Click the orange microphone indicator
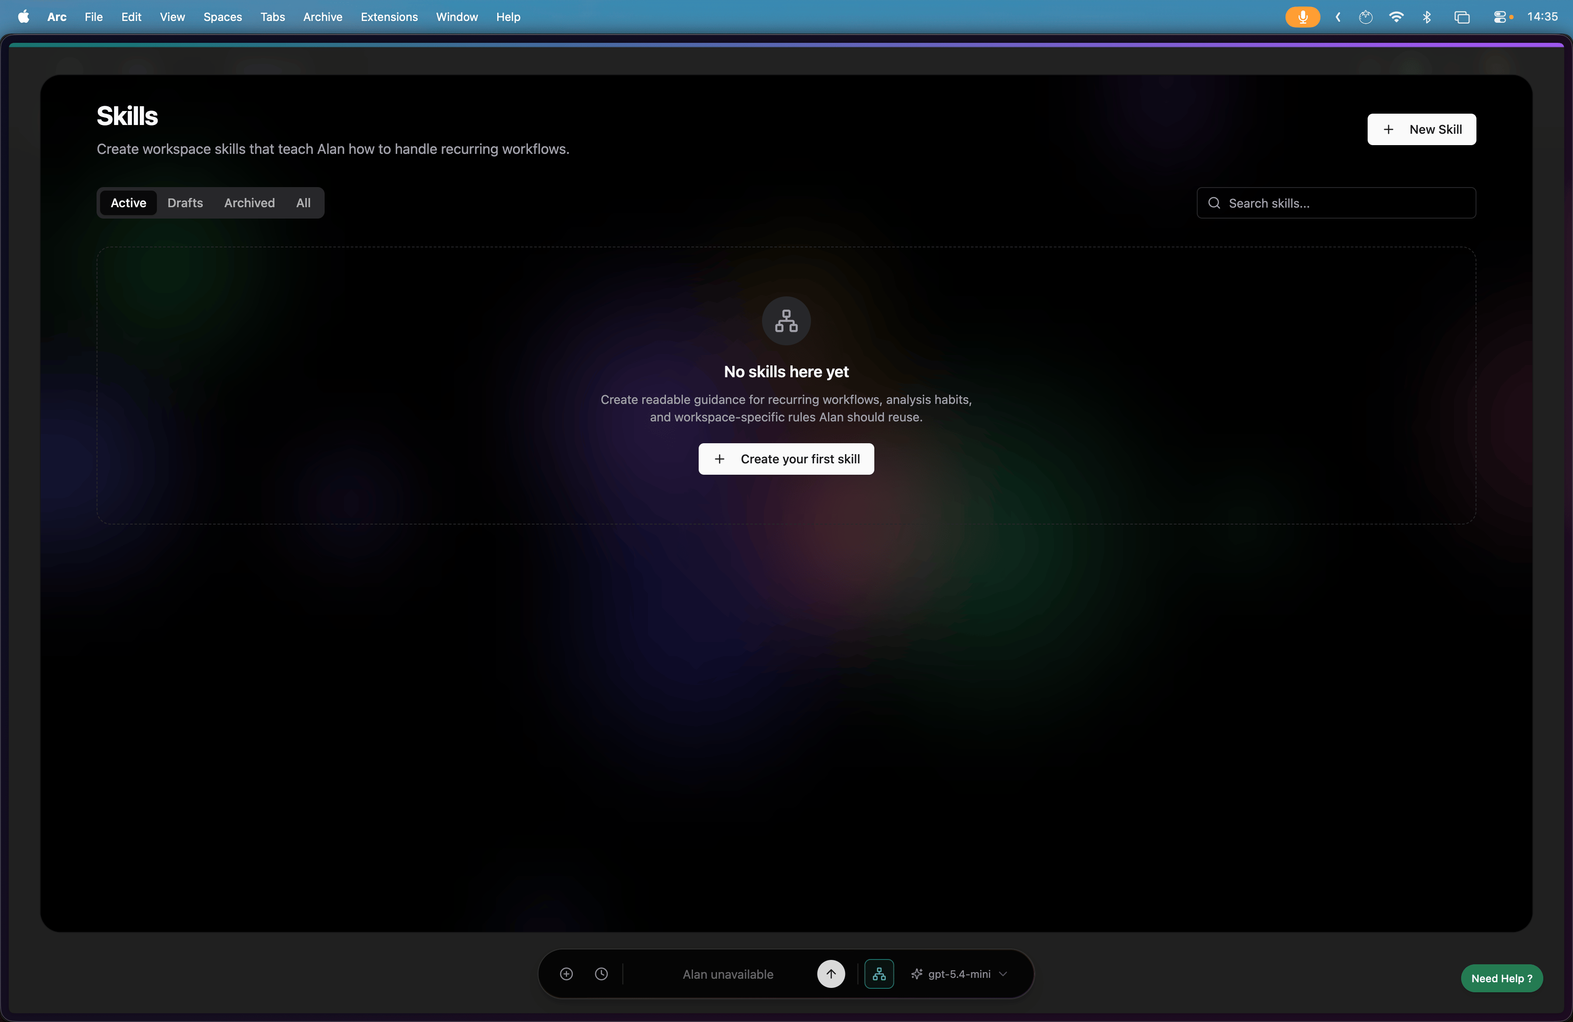 click(1303, 17)
